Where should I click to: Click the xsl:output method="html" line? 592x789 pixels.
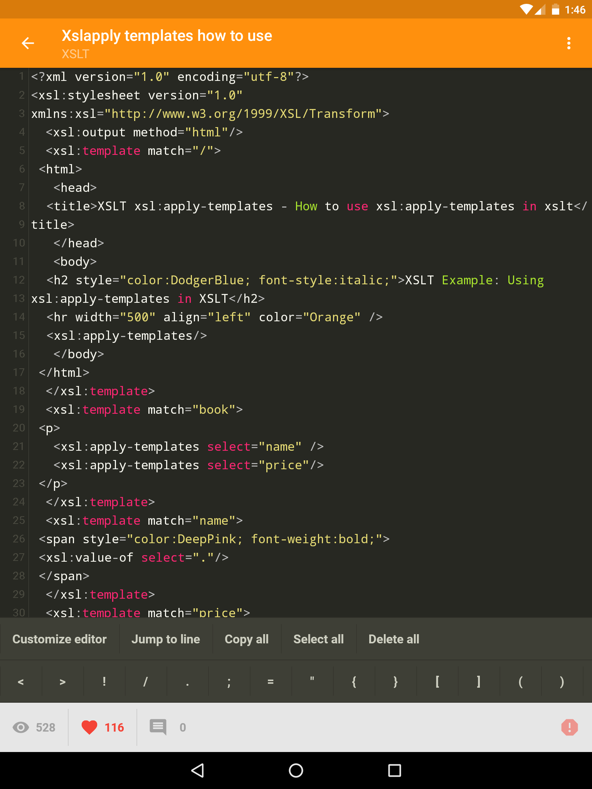[x=144, y=132]
